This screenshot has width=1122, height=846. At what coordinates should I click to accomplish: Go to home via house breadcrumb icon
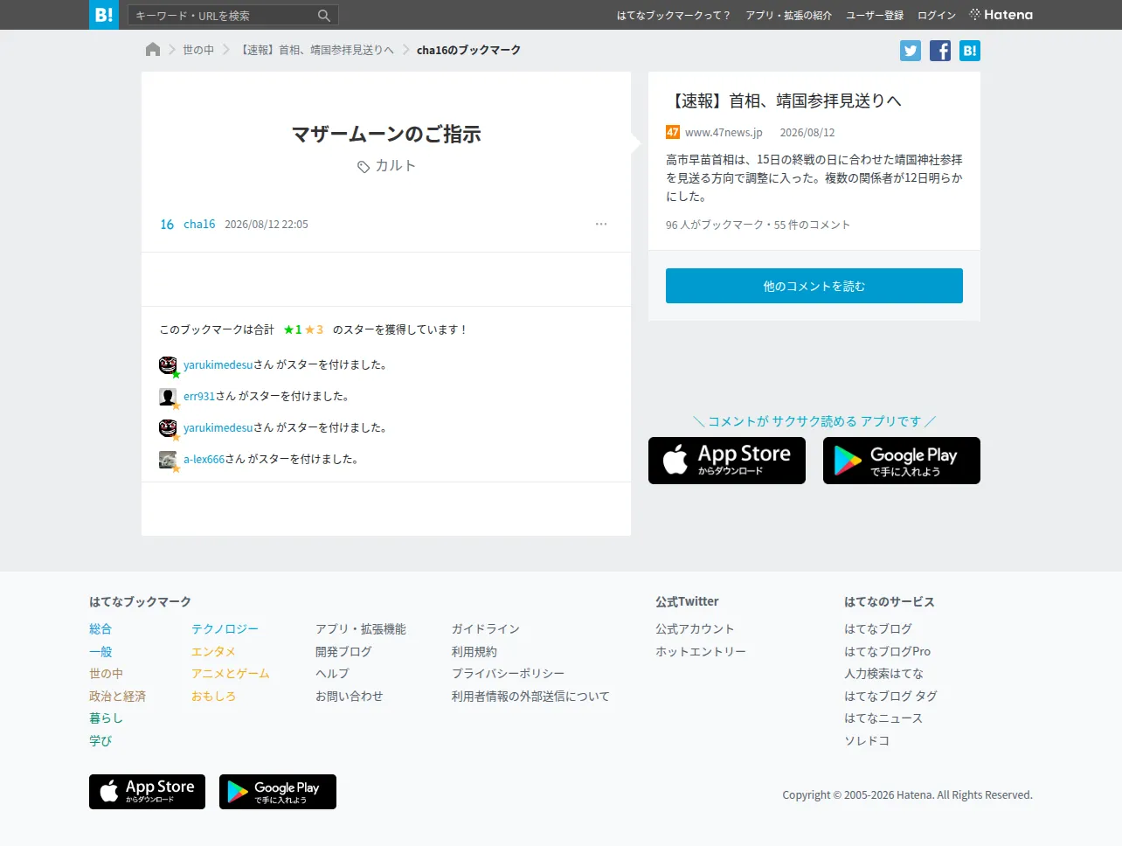point(153,50)
